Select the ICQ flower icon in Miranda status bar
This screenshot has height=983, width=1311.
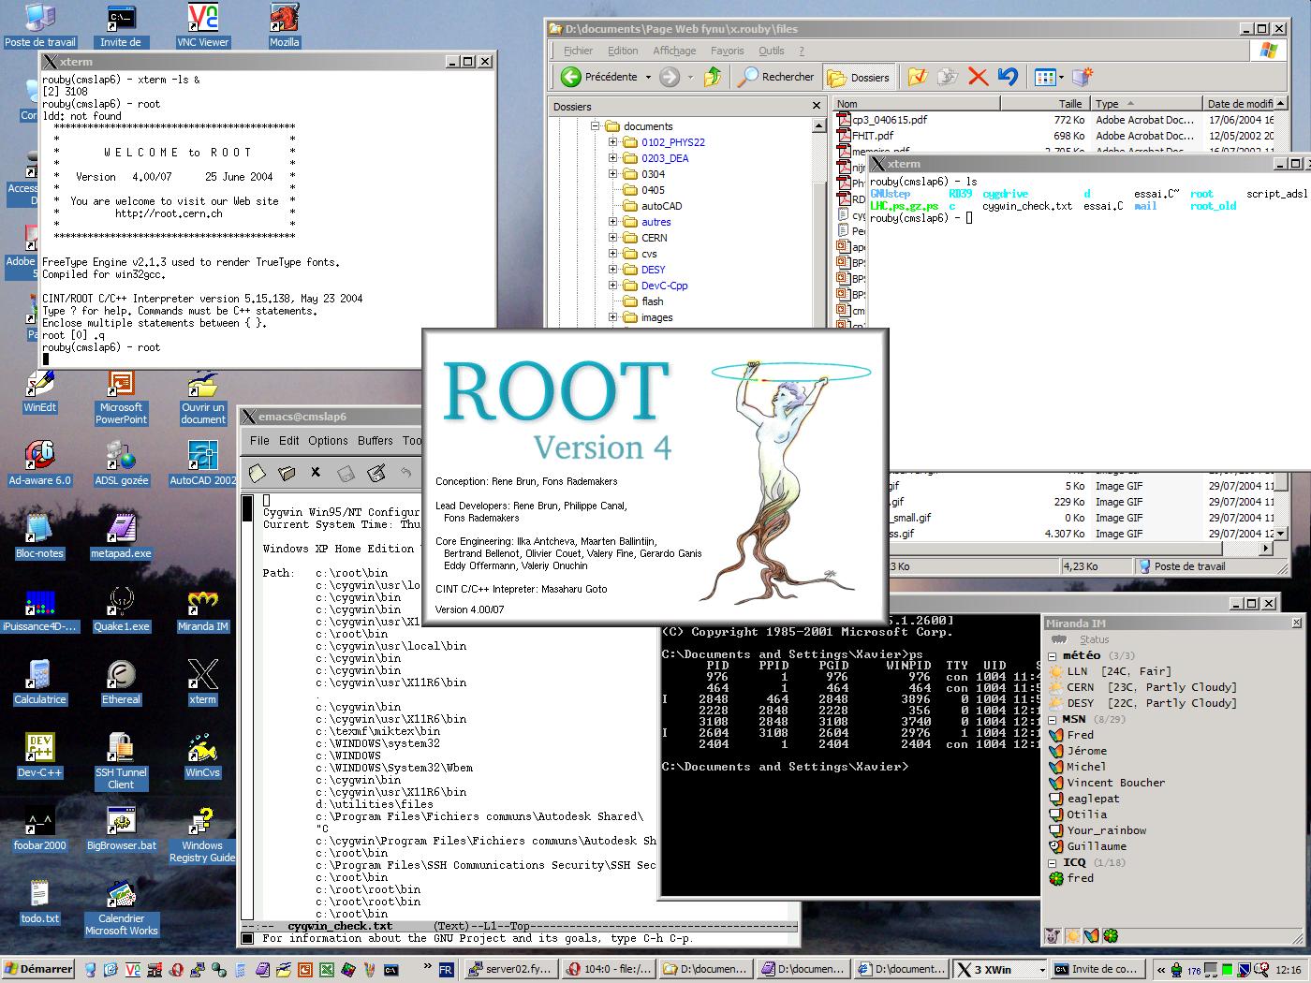[1110, 935]
